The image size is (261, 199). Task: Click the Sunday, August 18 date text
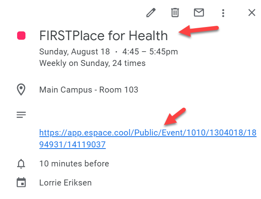[x=74, y=52]
